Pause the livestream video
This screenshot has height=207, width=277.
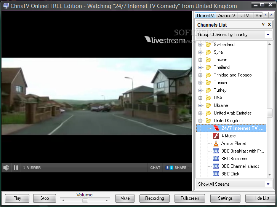tap(16, 168)
